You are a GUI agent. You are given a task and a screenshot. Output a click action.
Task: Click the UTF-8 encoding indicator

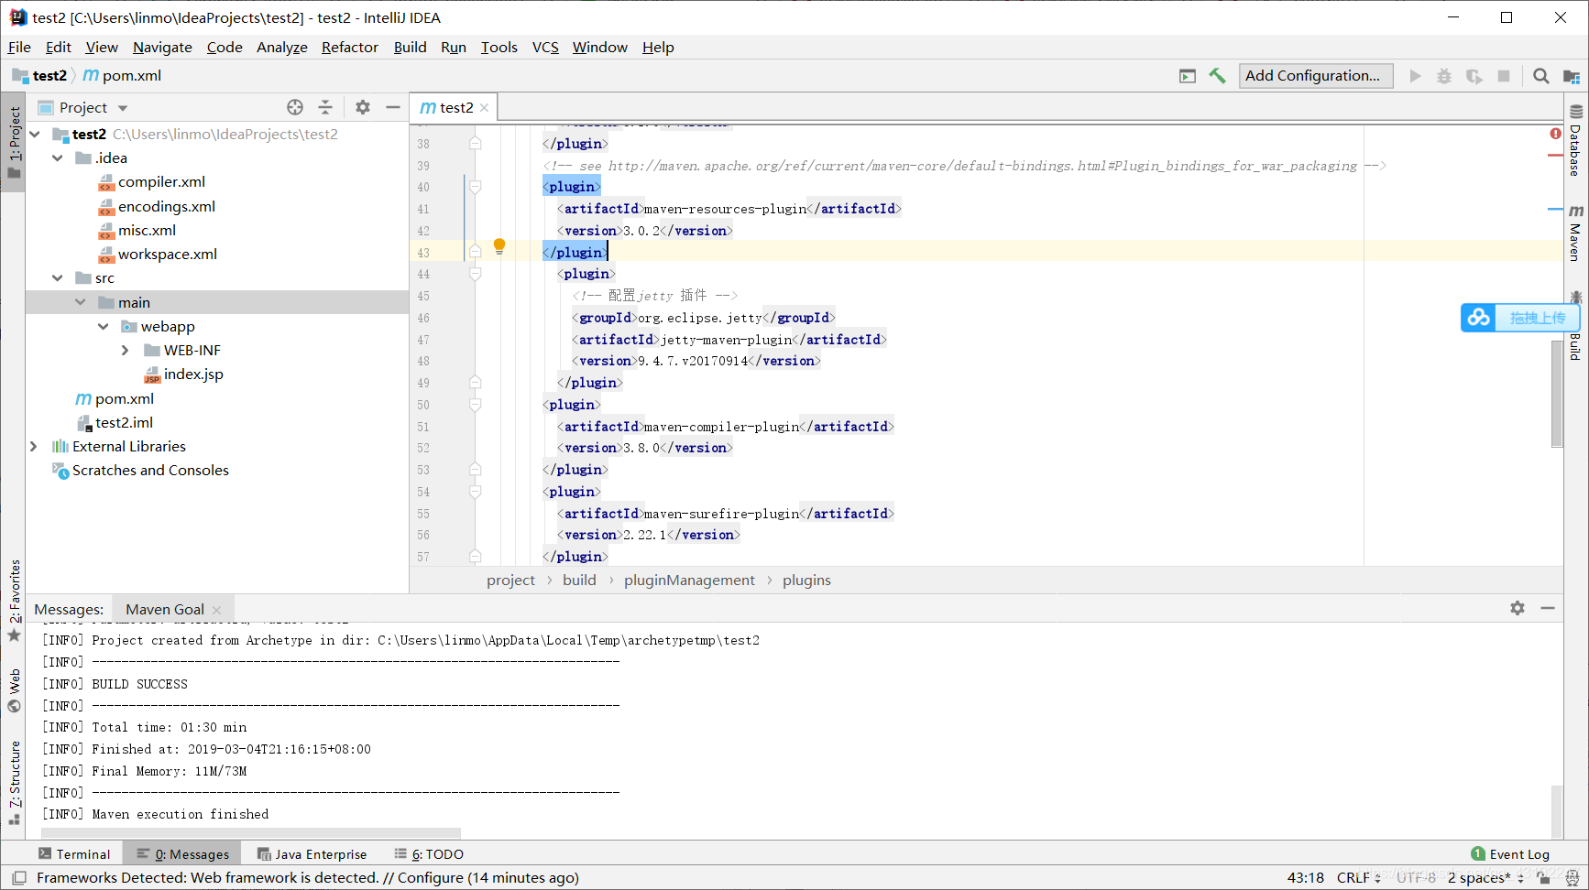1416,877
